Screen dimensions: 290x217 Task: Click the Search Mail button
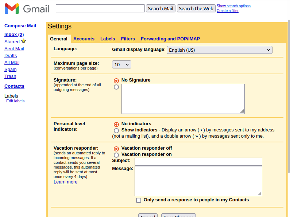point(161,8)
